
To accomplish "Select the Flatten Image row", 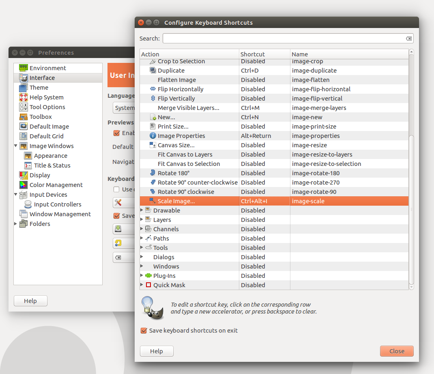I will point(274,80).
